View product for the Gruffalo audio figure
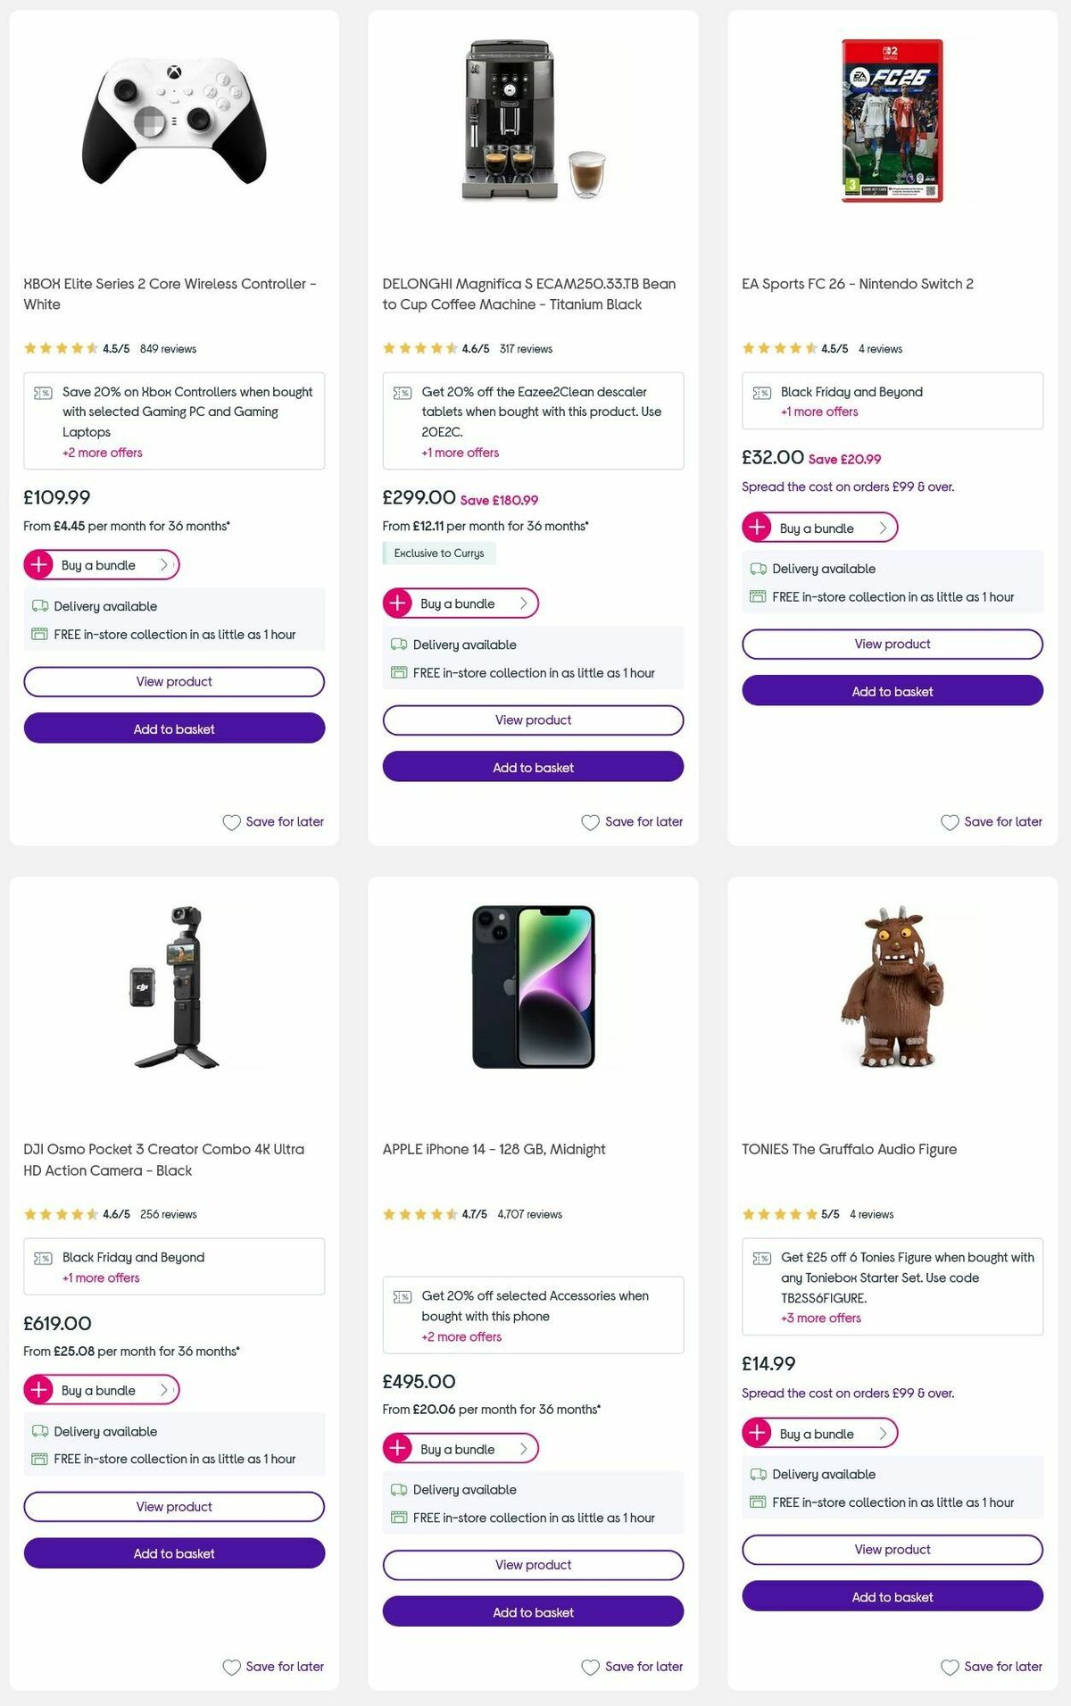 tap(892, 1549)
